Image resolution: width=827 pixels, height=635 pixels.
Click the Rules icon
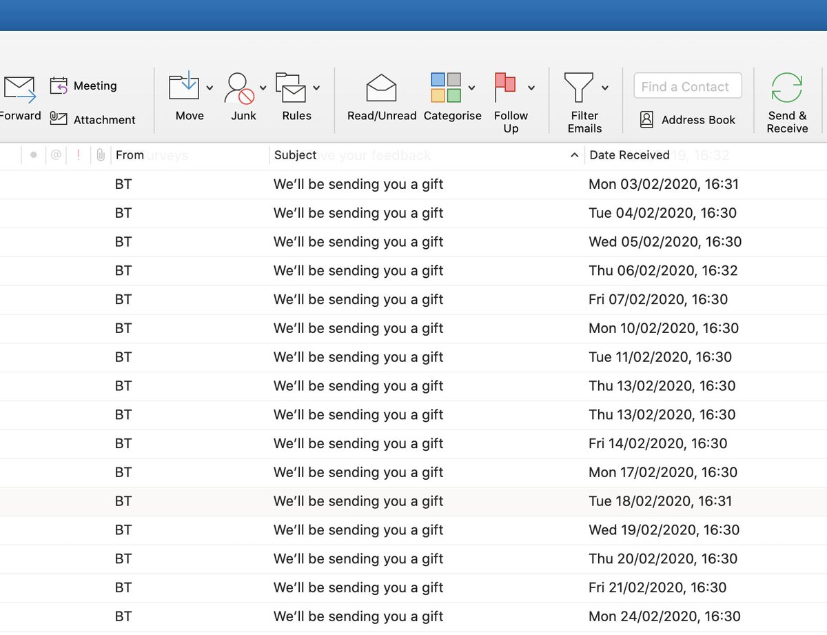click(291, 88)
